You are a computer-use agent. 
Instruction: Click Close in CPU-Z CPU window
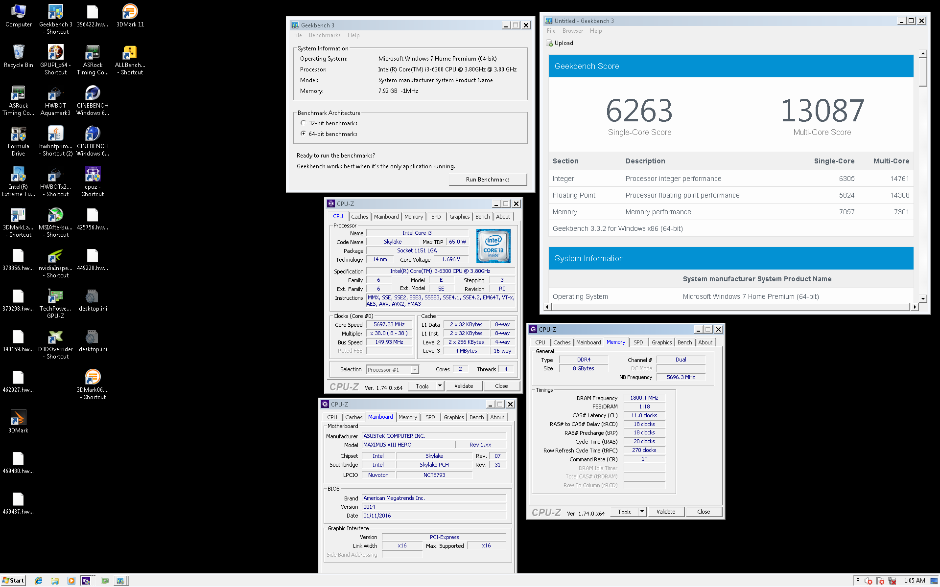coord(501,386)
